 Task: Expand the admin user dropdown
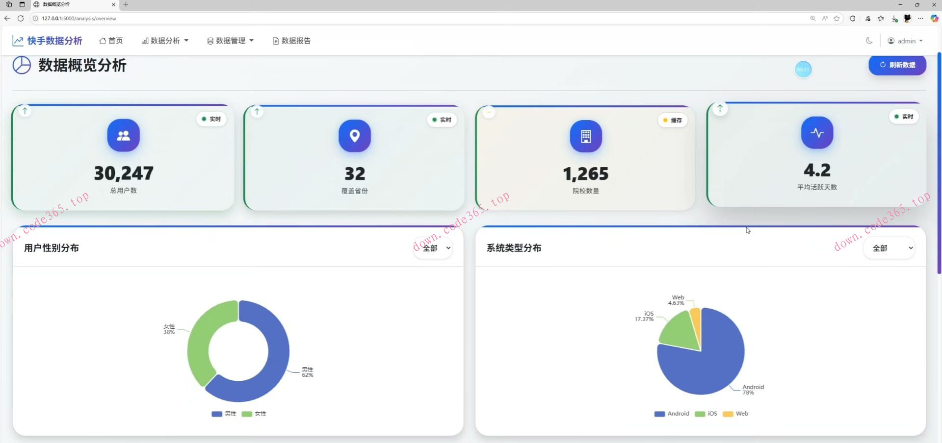pyautogui.click(x=905, y=41)
